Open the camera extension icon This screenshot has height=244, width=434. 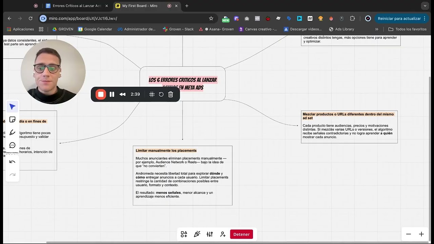click(x=247, y=18)
